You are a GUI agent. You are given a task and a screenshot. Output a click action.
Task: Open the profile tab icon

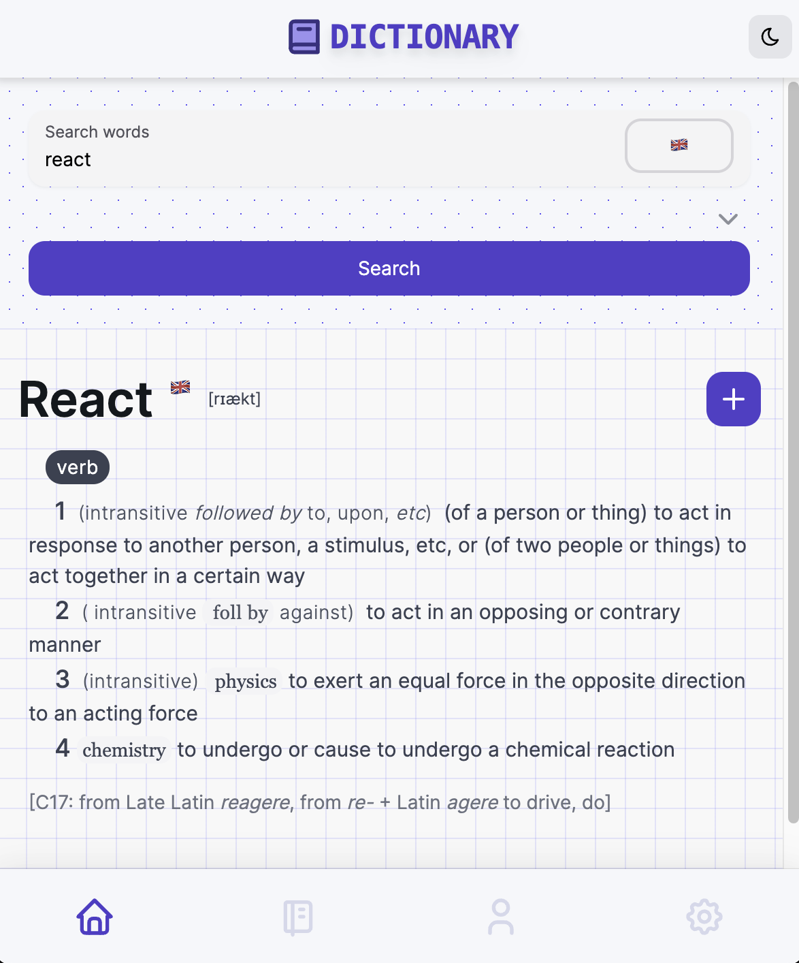pos(501,917)
